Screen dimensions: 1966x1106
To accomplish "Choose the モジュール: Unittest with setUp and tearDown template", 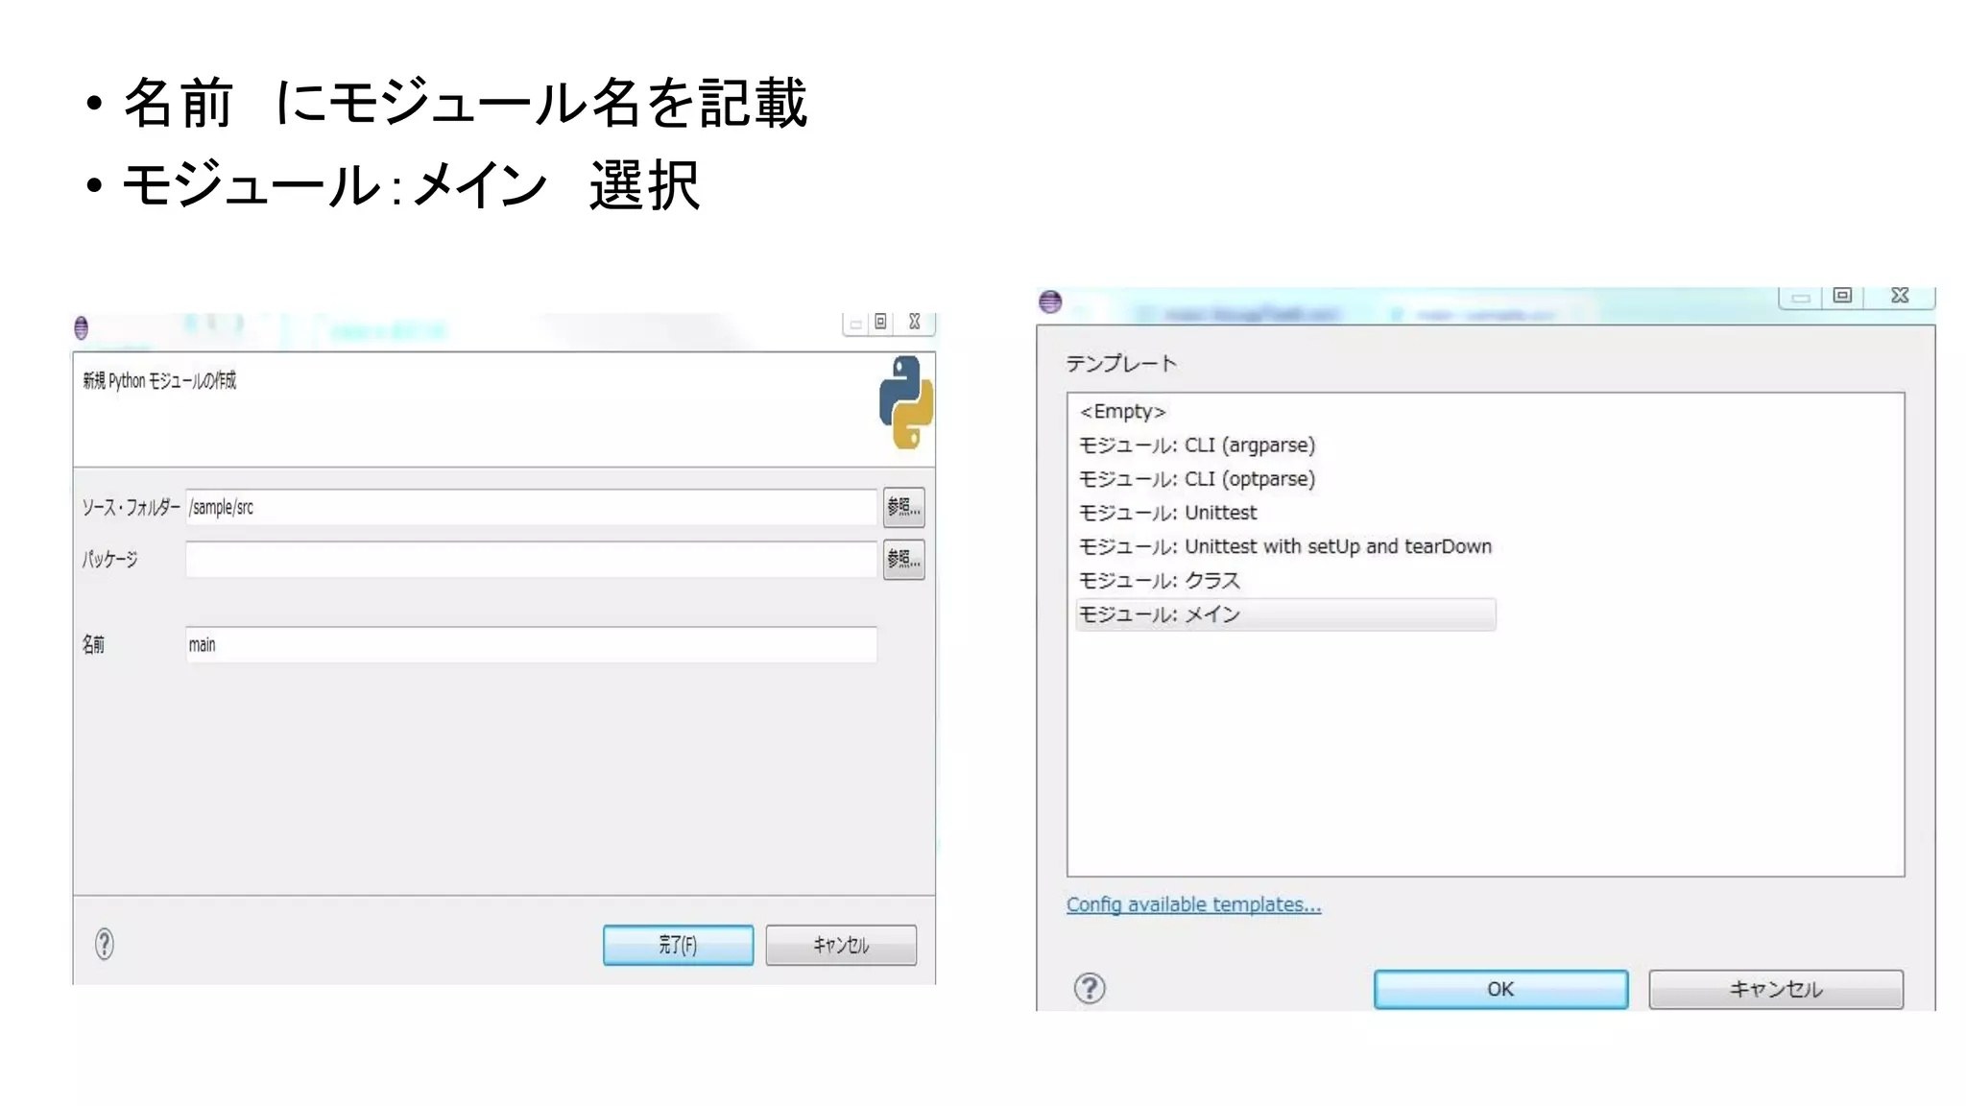I will coord(1284,546).
